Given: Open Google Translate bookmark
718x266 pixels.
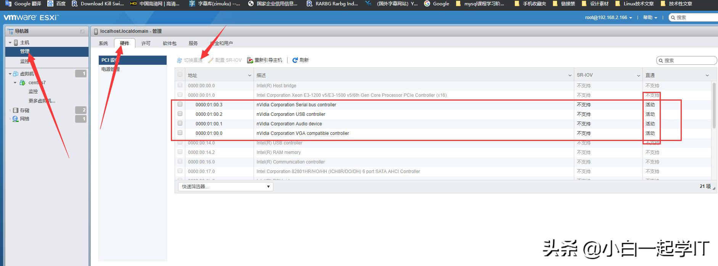Looking at the screenshot, I should pos(24,4).
